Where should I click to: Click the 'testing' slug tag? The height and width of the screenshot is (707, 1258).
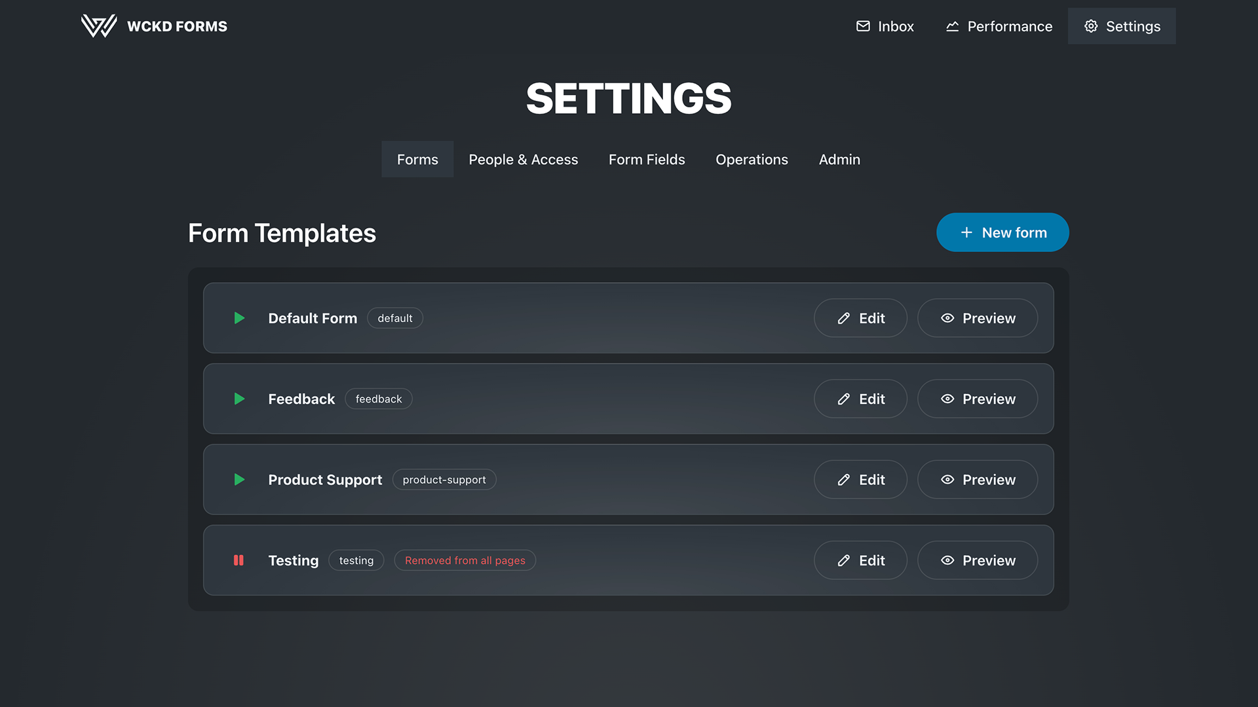pos(356,560)
